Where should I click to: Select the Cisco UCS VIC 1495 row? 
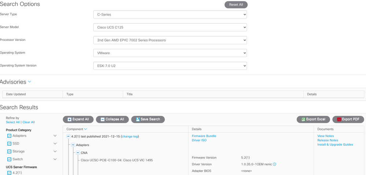pos(117,160)
